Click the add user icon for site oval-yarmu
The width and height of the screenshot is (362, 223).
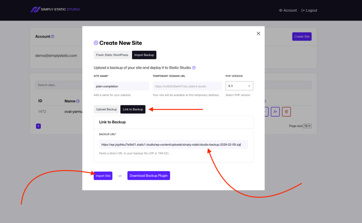(275, 111)
